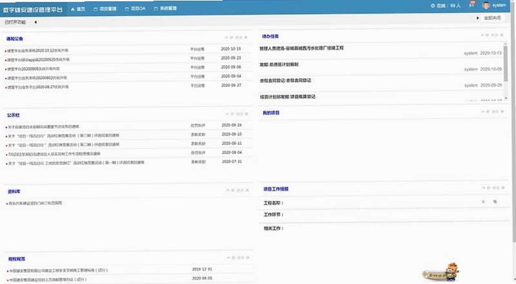
Task: Refresh the 规程规范 panel
Action: pos(233,258)
